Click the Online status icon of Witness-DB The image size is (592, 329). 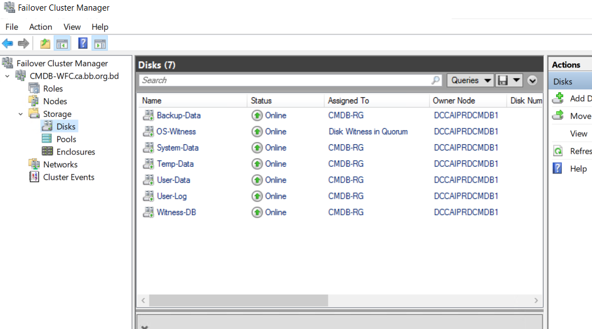coord(257,212)
